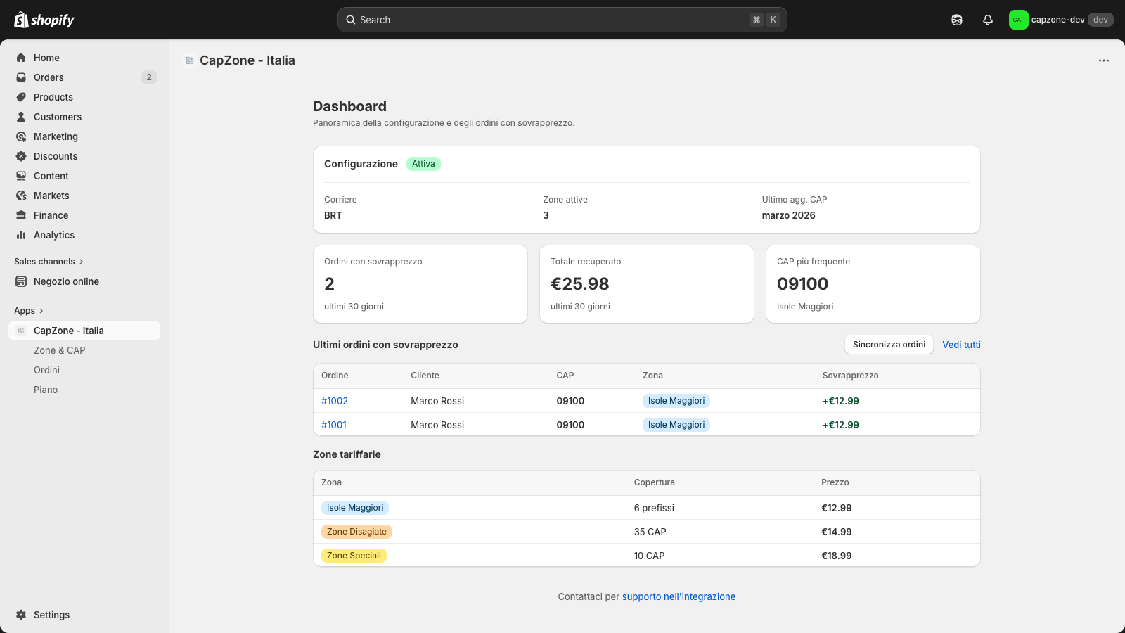Click the Zone Disagiate badge
1125x633 pixels.
point(356,532)
